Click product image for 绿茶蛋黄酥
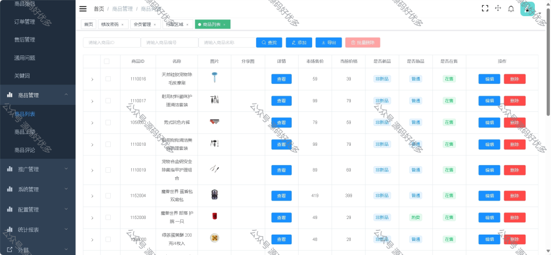Viewport: 551px width, 255px height. click(214, 238)
